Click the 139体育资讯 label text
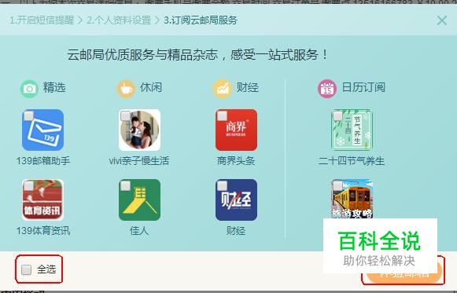The height and width of the screenshot is (293, 457). (x=43, y=231)
